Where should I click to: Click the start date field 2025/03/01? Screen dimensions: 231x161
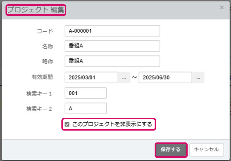click(x=91, y=77)
